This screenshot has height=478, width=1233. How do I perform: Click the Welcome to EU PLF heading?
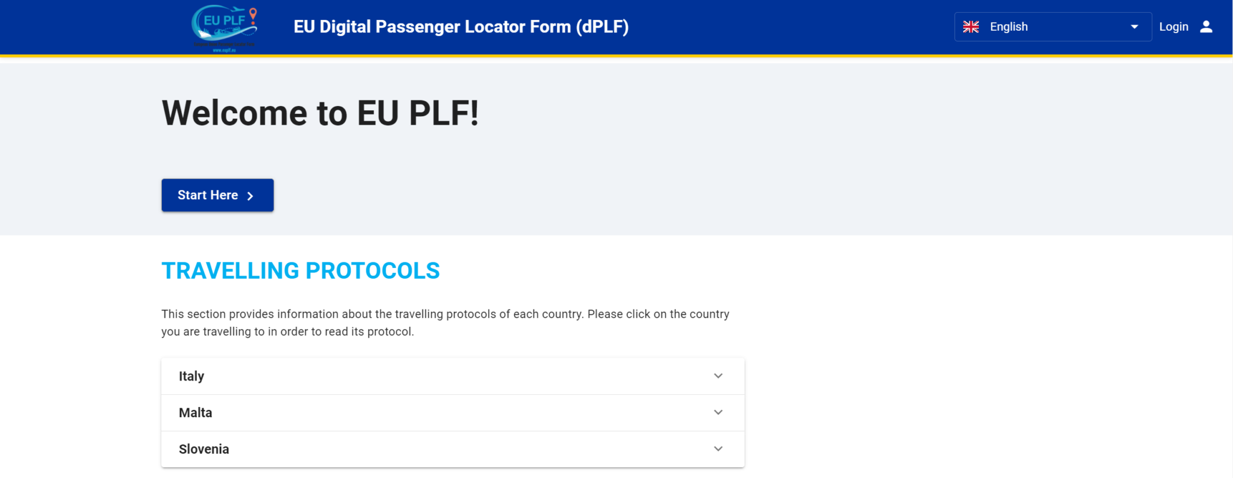pyautogui.click(x=320, y=113)
